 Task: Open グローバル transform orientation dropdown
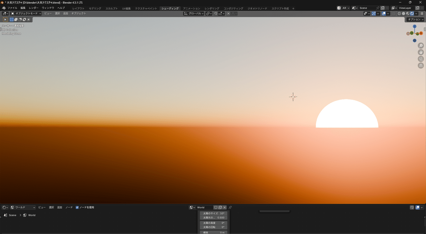pyautogui.click(x=194, y=13)
